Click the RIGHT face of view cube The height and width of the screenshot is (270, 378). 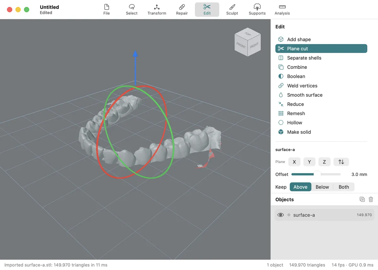(x=254, y=46)
